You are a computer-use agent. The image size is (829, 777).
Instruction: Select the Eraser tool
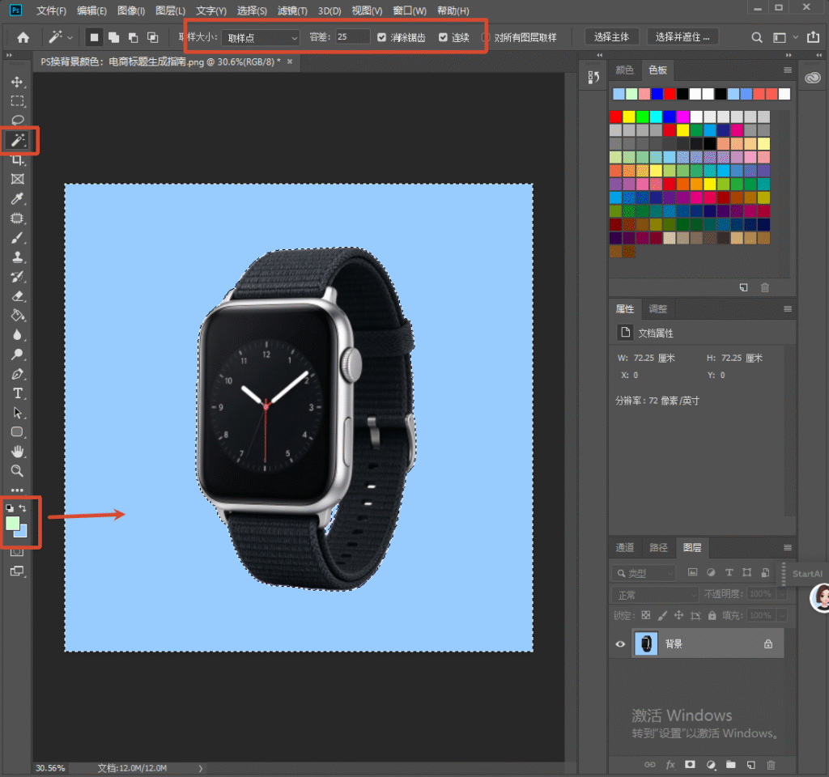pyautogui.click(x=18, y=296)
